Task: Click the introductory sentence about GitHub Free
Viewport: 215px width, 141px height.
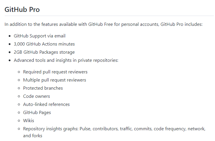Action: pyautogui.click(x=103, y=24)
